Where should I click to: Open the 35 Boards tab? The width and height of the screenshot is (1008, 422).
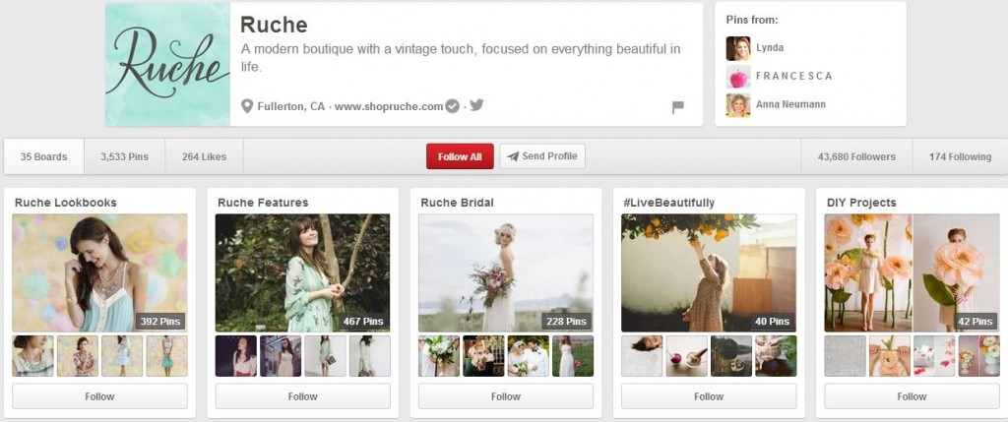(43, 156)
